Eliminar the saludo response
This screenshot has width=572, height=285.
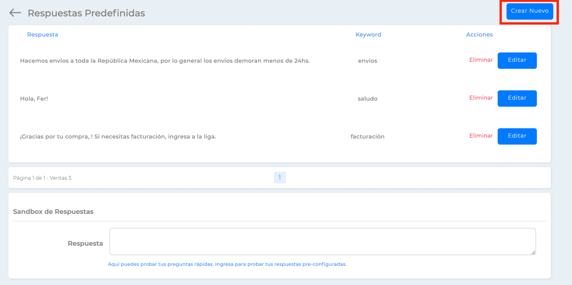(481, 98)
